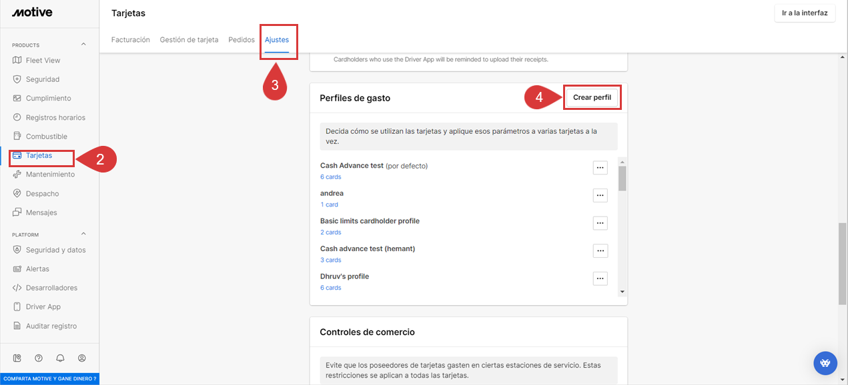Open 6 cards link under Dhruv's profile
The width and height of the screenshot is (848, 385).
coord(331,288)
